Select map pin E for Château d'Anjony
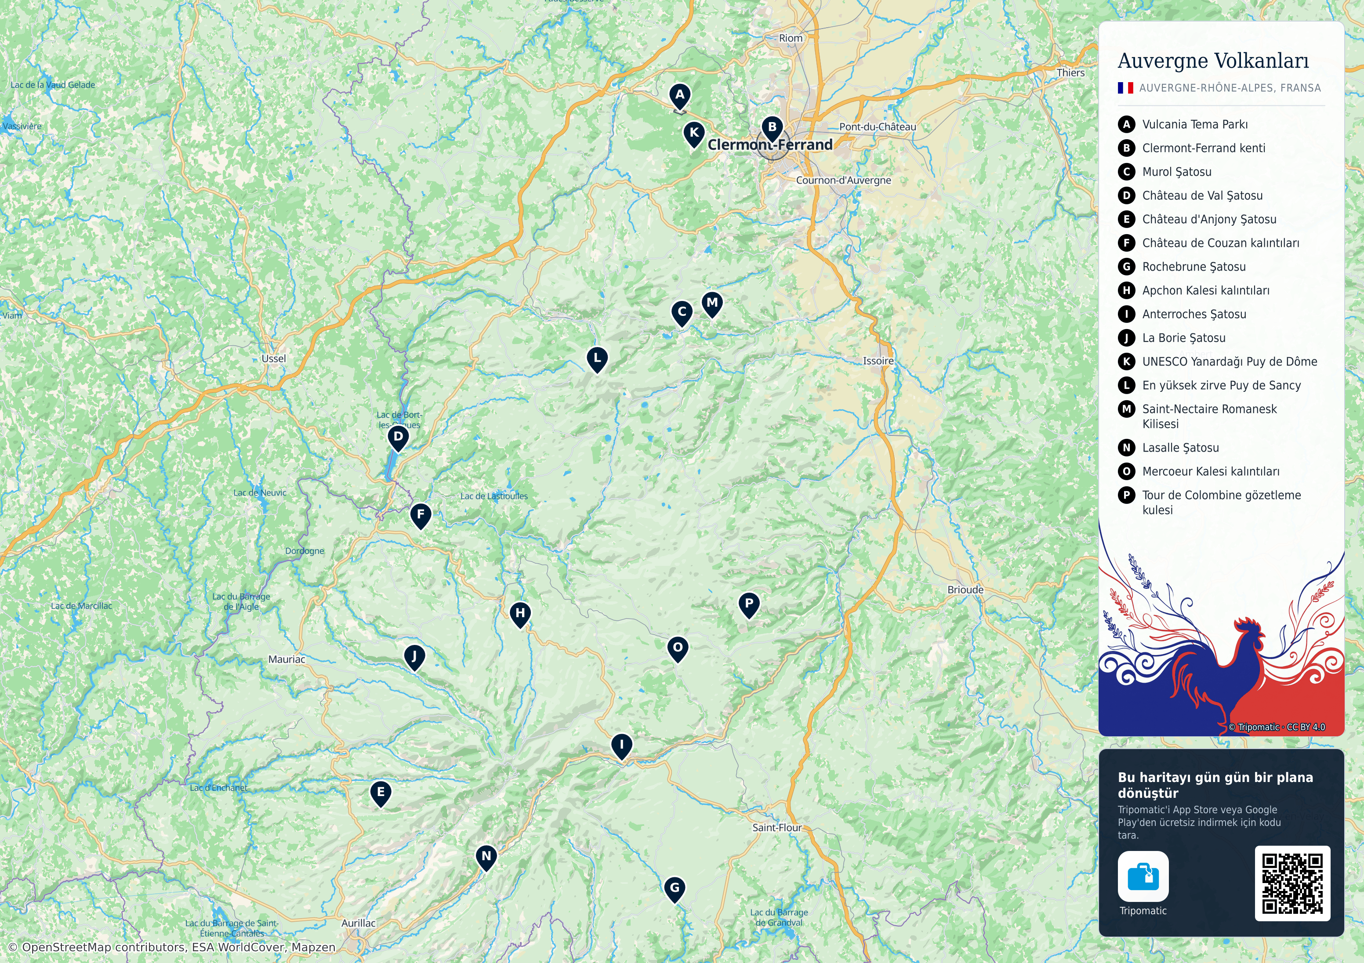The height and width of the screenshot is (963, 1364). coord(380,794)
